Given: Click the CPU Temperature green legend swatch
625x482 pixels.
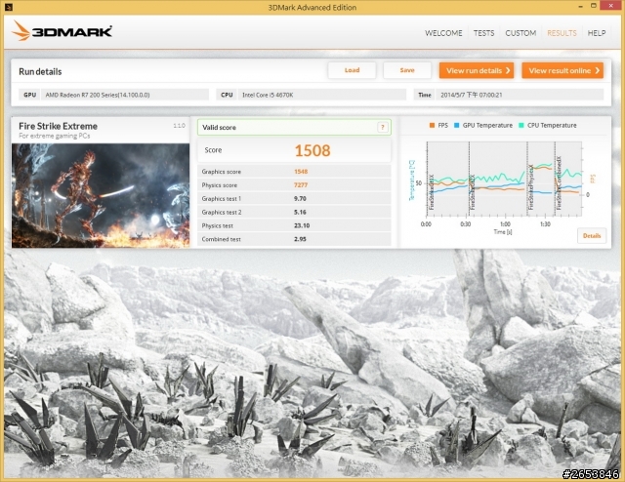Looking at the screenshot, I should [x=521, y=126].
